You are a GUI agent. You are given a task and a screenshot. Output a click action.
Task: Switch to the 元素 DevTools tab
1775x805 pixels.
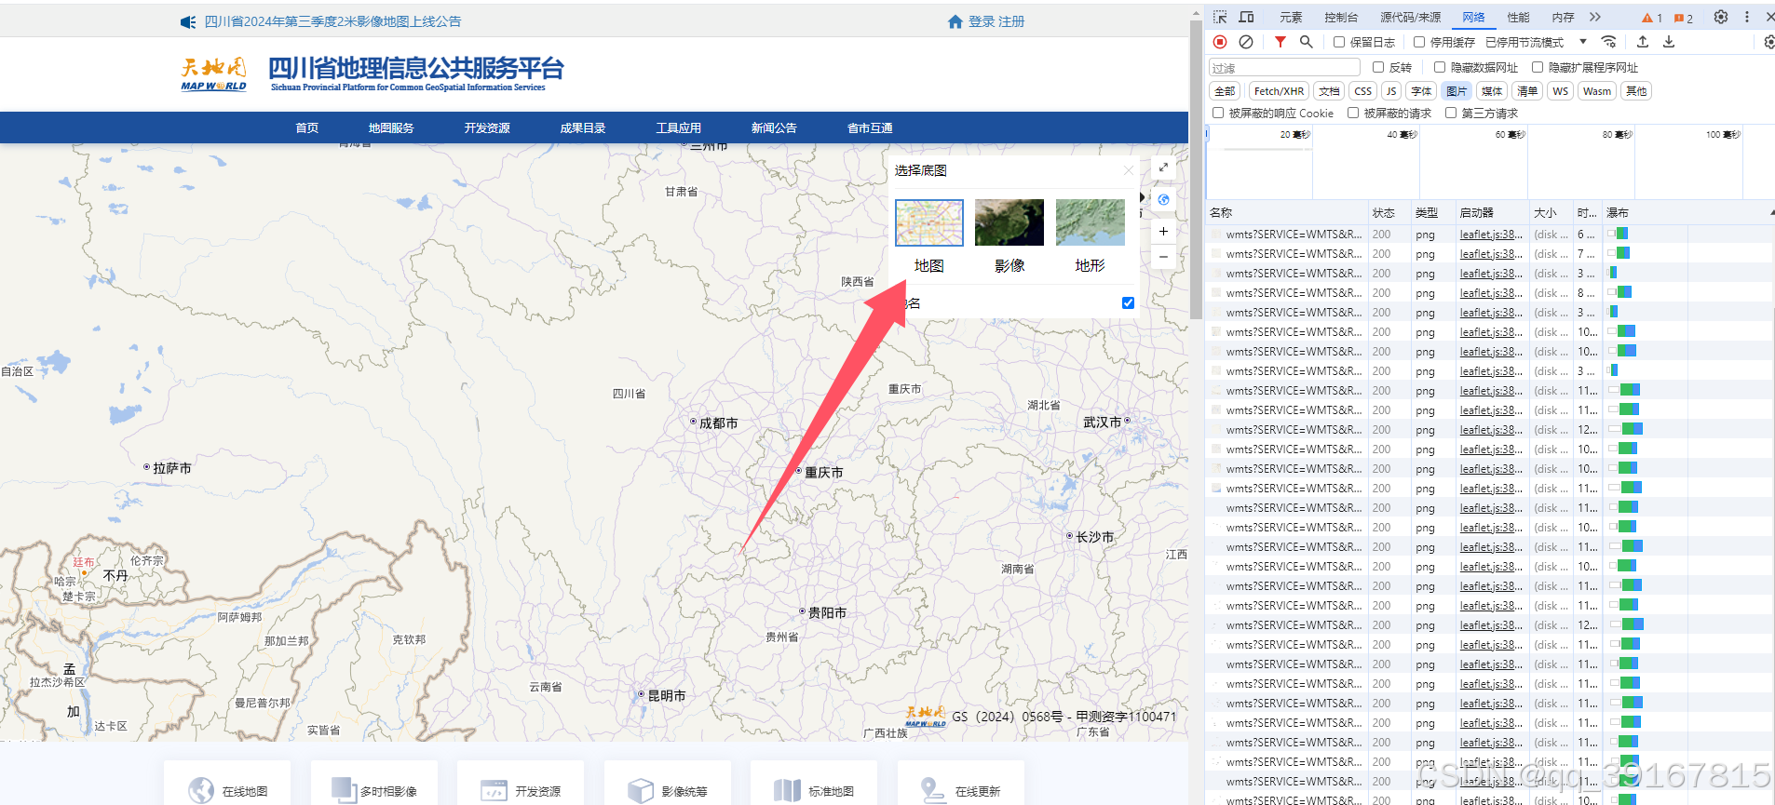(x=1291, y=18)
